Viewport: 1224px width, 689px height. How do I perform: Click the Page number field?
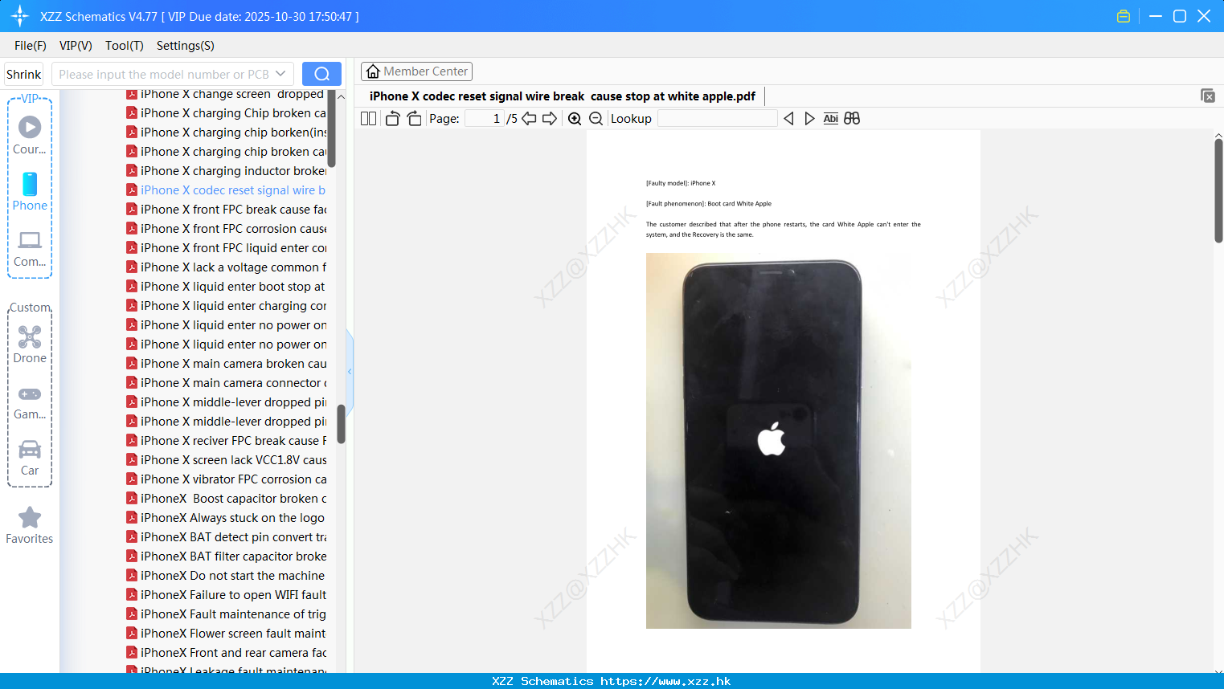point(485,119)
